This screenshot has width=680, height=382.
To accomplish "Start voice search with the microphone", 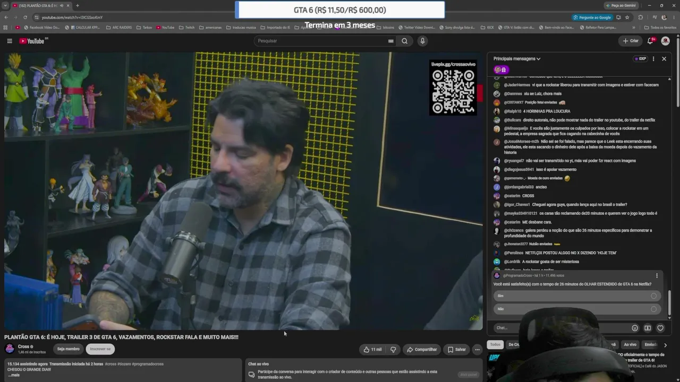I will tap(422, 41).
